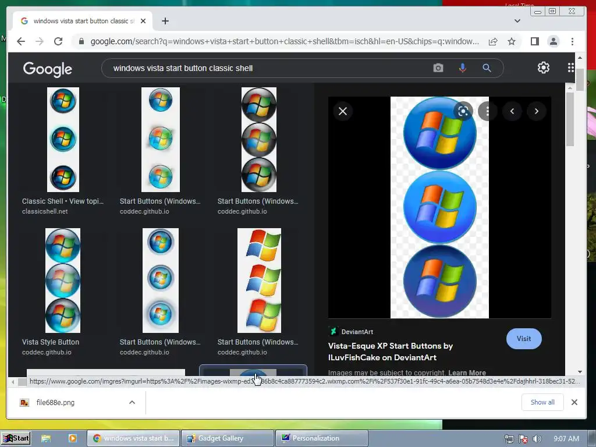
Task: Open preview panel more options menu
Action: click(487, 111)
